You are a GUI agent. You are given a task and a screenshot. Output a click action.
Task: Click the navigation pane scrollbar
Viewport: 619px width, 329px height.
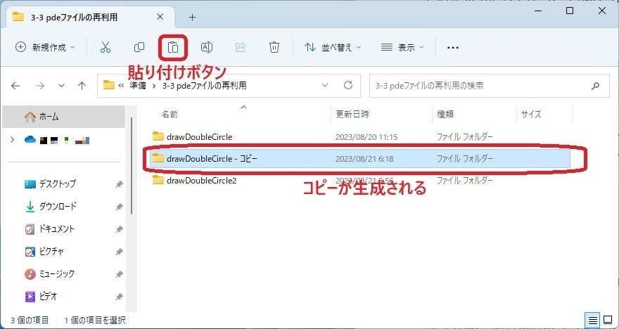click(131, 166)
